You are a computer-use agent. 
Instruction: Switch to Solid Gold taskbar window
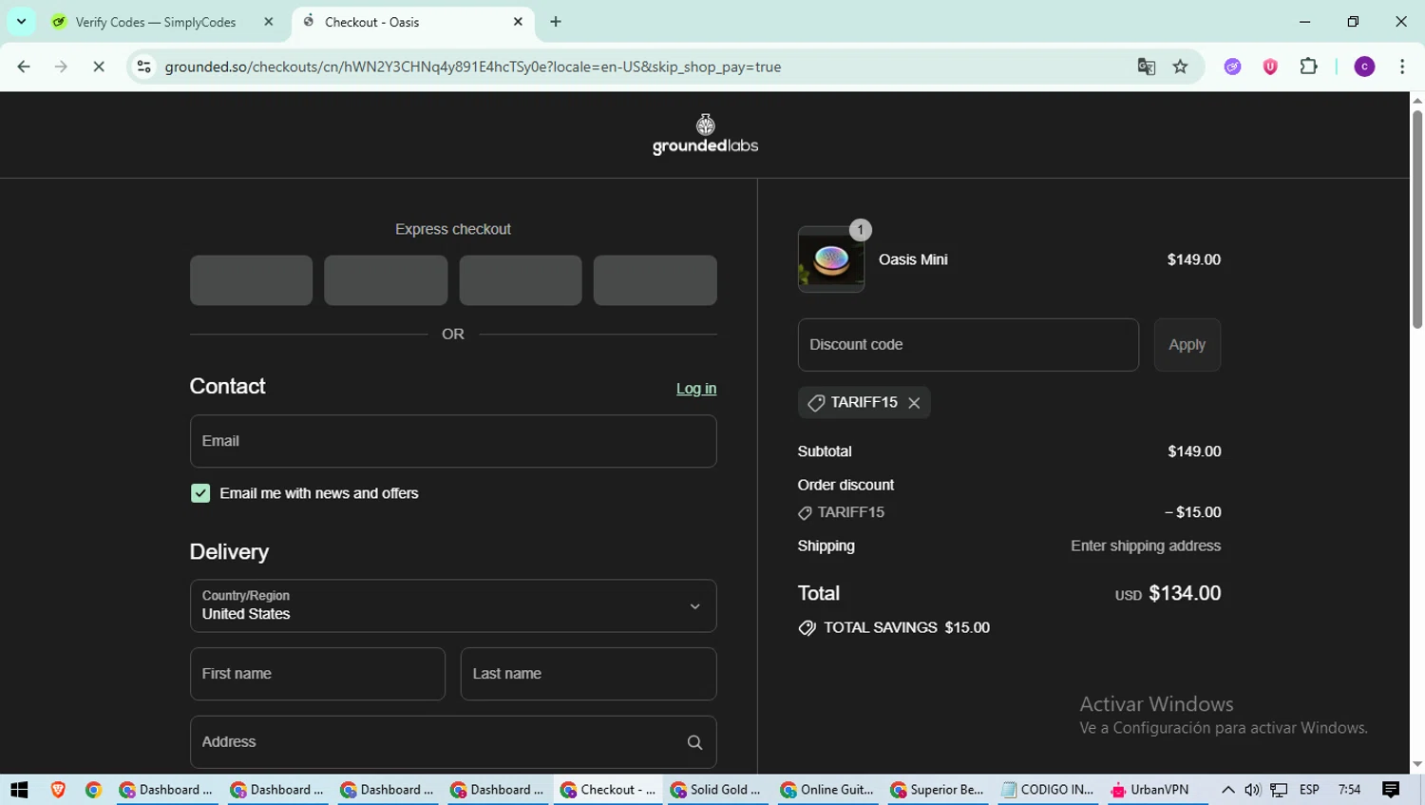tap(717, 790)
